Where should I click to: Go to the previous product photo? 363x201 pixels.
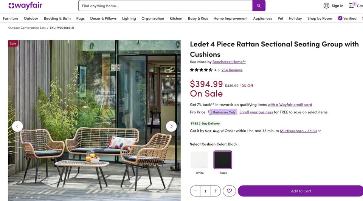(x=17, y=126)
